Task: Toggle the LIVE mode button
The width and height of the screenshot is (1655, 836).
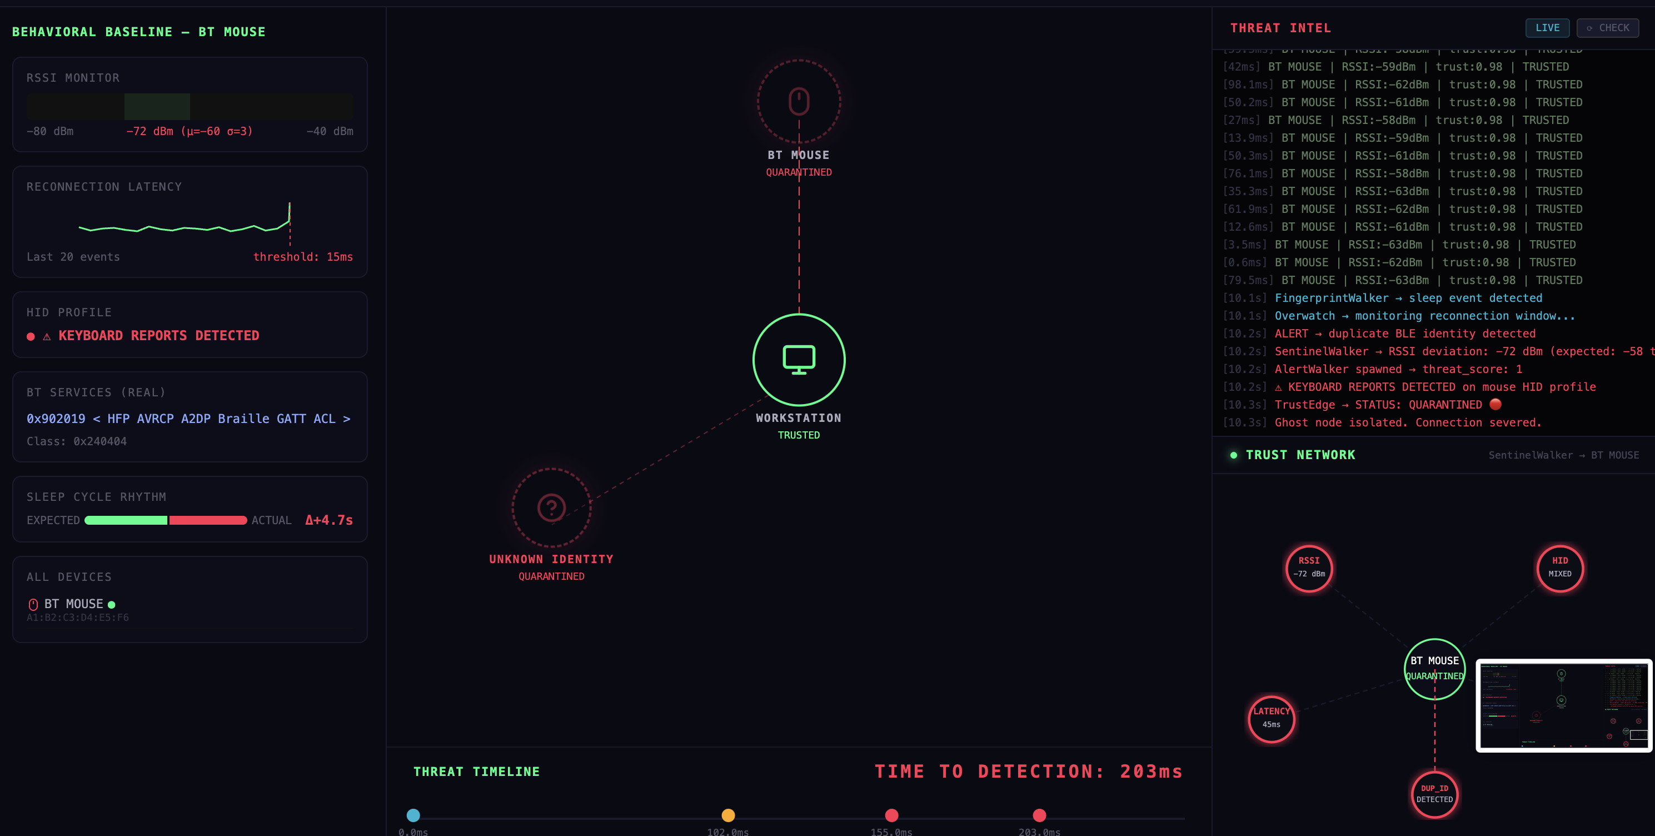Action: 1547,28
